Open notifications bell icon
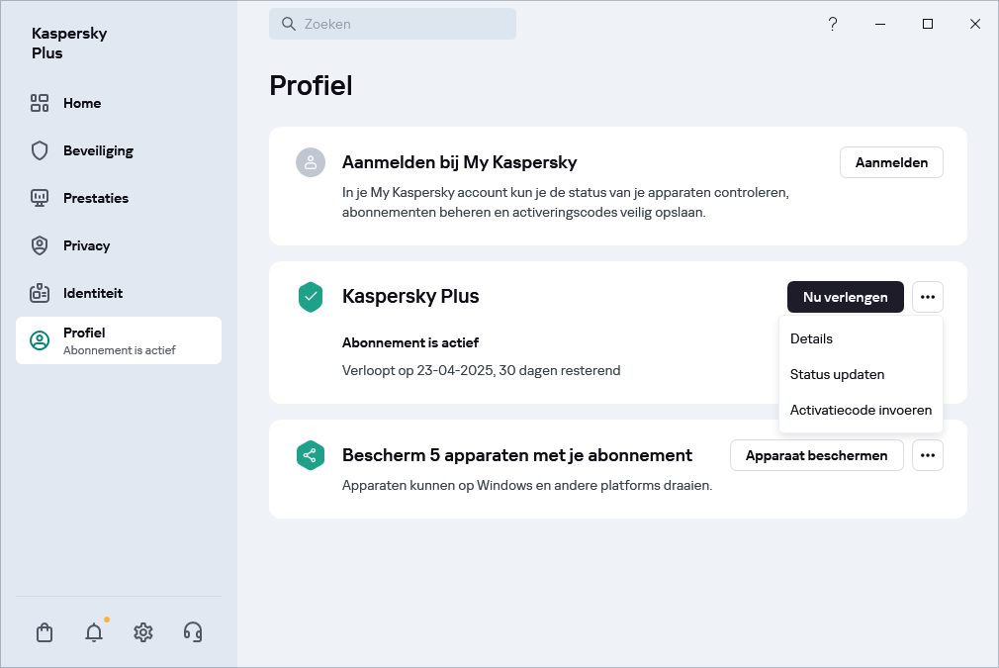 (94, 632)
